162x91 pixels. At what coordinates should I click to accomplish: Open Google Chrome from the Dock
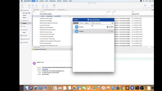coord(123,88)
